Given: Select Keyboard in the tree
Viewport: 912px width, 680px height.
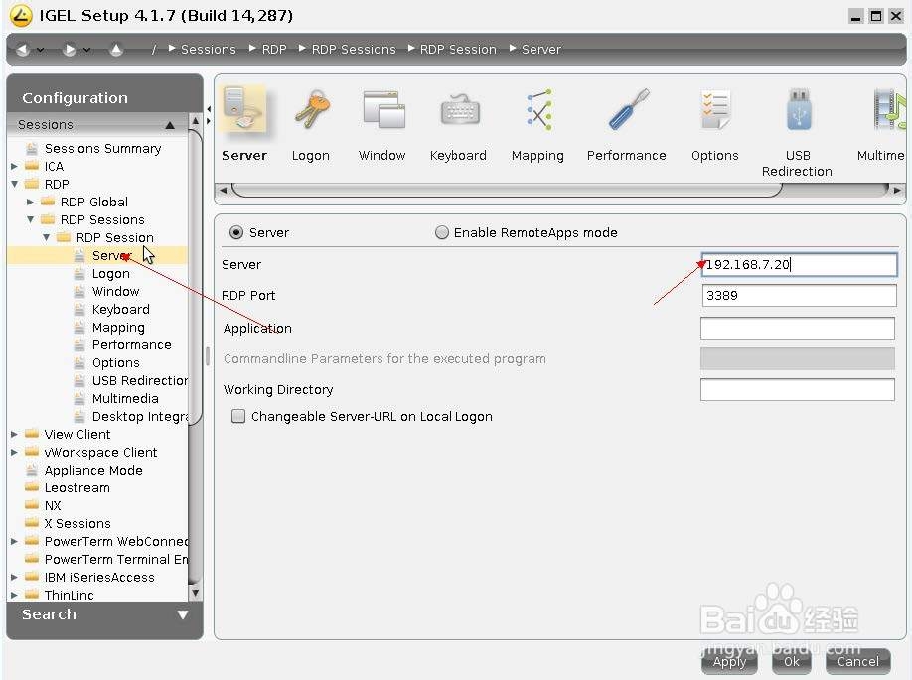Looking at the screenshot, I should (x=121, y=309).
